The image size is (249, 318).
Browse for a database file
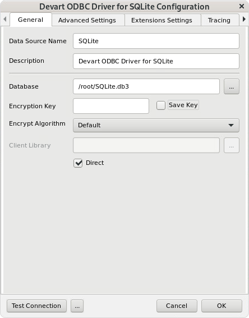pyautogui.click(x=232, y=86)
